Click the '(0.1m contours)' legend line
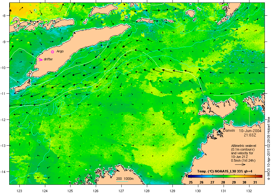 tap(243, 149)
